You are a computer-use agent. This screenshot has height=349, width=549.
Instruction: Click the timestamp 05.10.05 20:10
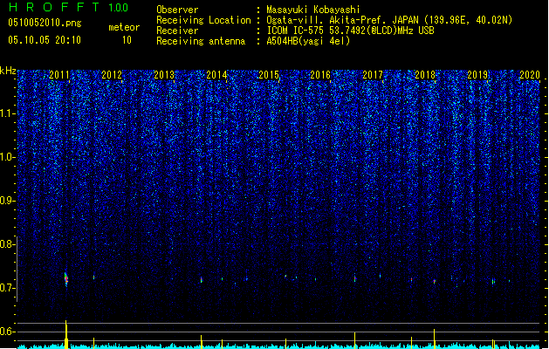(45, 39)
